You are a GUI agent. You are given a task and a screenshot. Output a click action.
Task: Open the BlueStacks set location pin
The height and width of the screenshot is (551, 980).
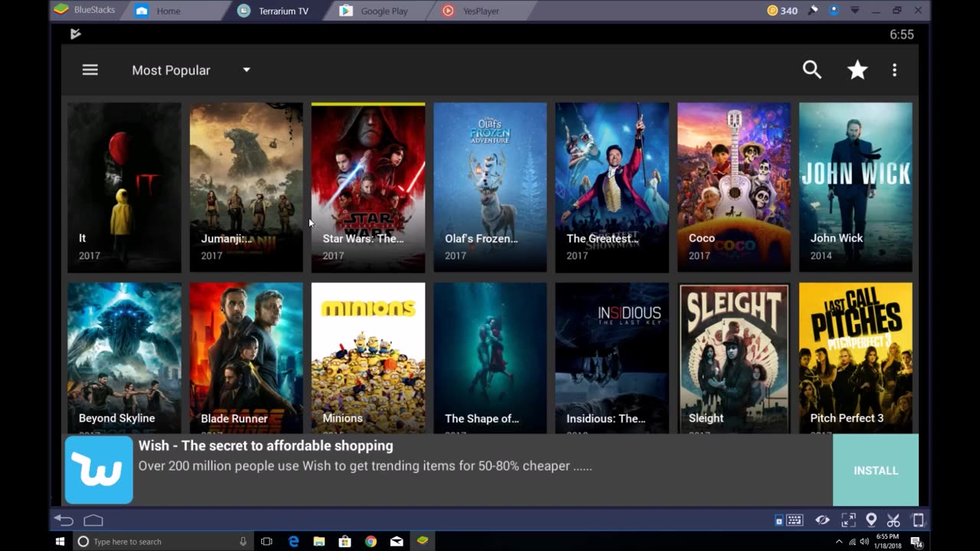point(871,520)
